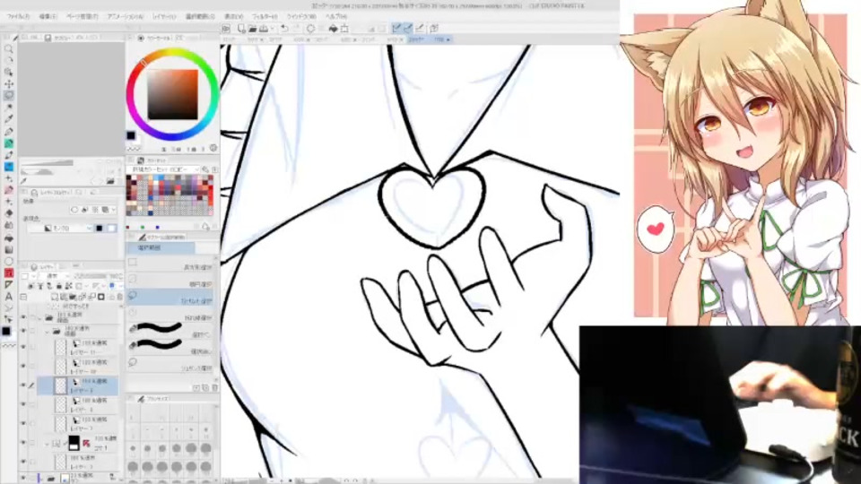Hide the top layer folder via eye icon
Viewport: 861px width, 484px height.
click(23, 317)
